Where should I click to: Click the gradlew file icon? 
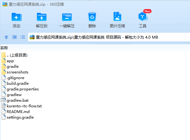pyautogui.click(x=4, y=94)
